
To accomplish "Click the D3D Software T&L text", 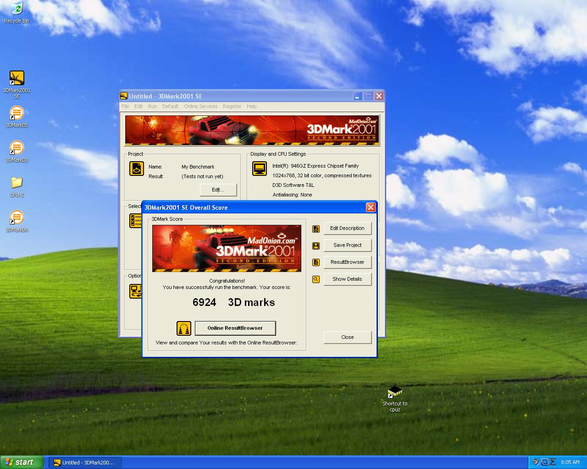I will click(x=293, y=185).
